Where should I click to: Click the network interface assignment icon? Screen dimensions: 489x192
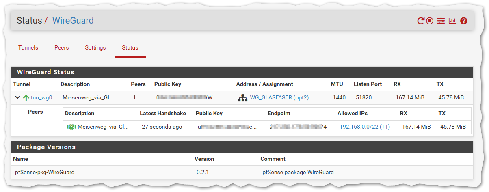pyautogui.click(x=242, y=98)
